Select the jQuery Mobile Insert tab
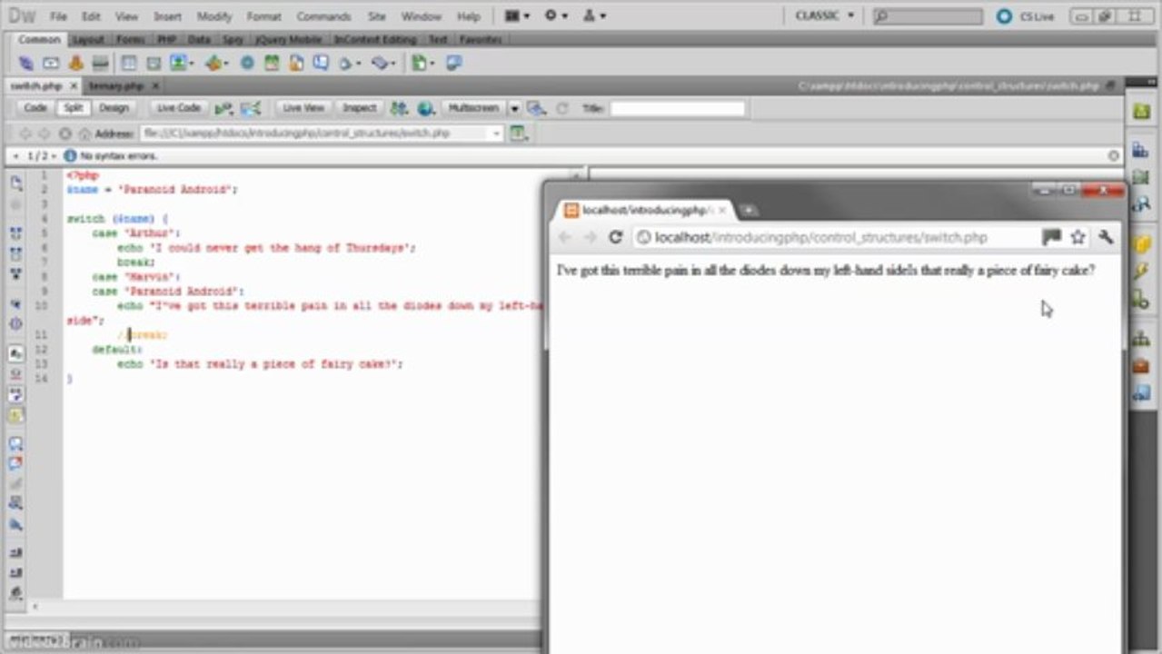This screenshot has height=654, width=1162. click(x=288, y=40)
